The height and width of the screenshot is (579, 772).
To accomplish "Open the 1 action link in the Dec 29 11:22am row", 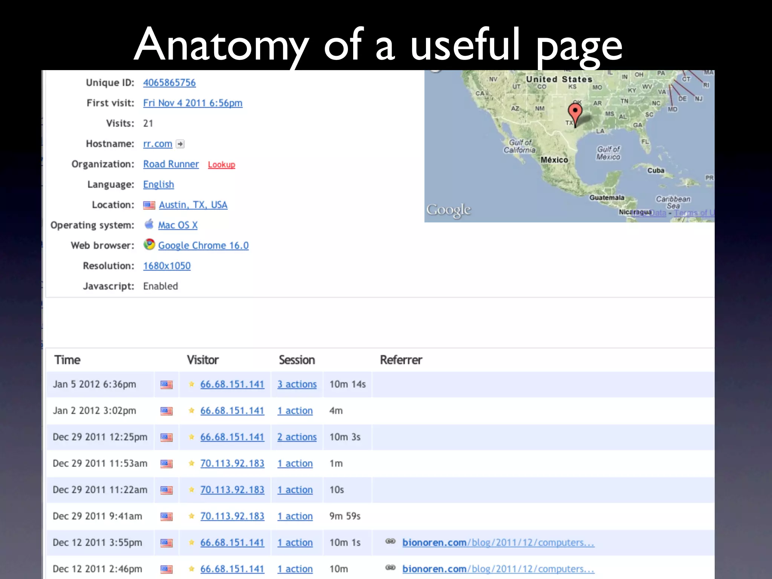I will click(295, 490).
